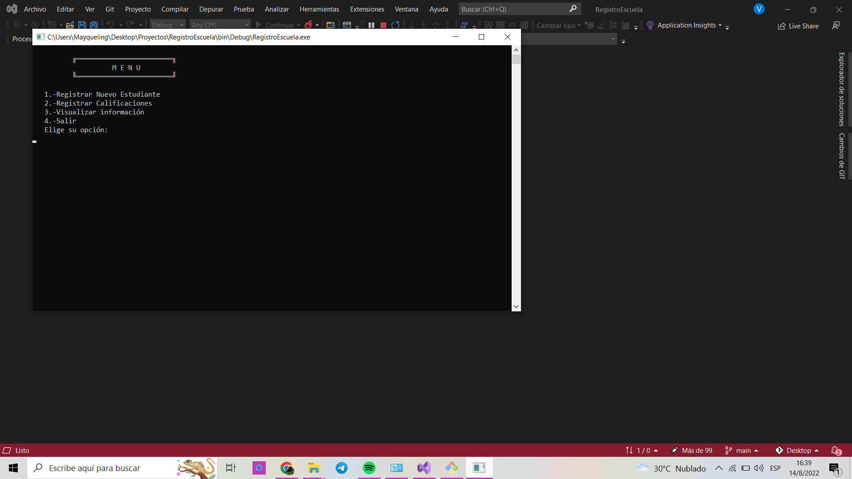Click the Buscar (Ctrl+Q) search box

tap(515, 9)
